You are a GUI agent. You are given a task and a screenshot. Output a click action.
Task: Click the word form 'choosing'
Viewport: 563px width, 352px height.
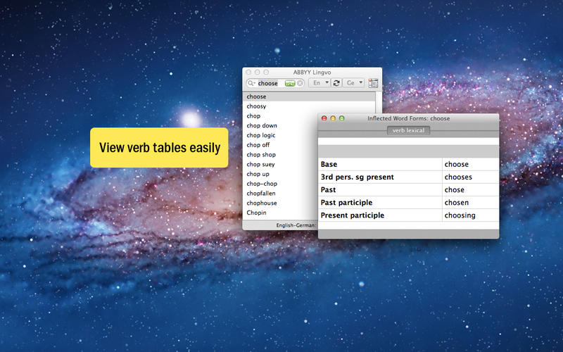pyautogui.click(x=460, y=215)
